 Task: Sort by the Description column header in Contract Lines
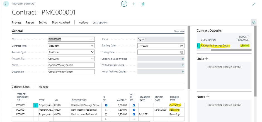tap(79, 100)
